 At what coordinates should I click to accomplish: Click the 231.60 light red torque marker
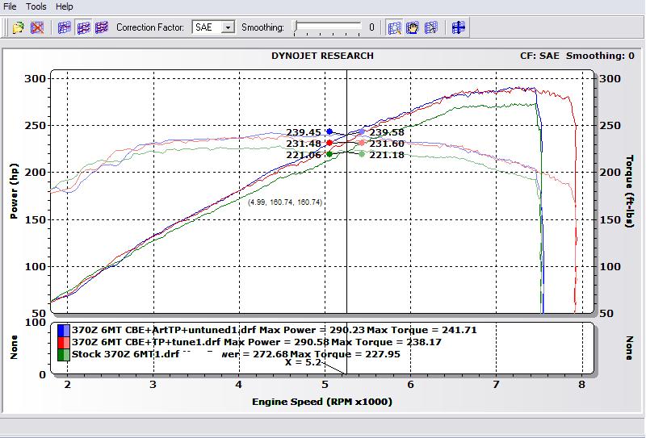coord(362,143)
